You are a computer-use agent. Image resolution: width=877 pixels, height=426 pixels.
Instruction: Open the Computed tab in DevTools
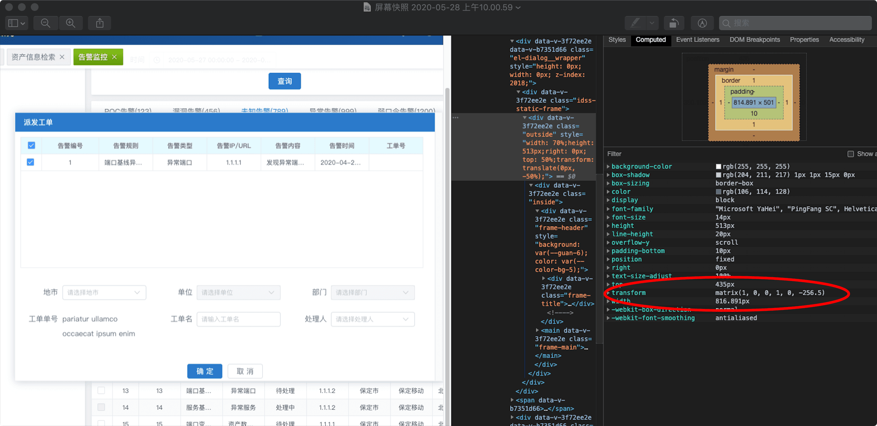coord(651,39)
